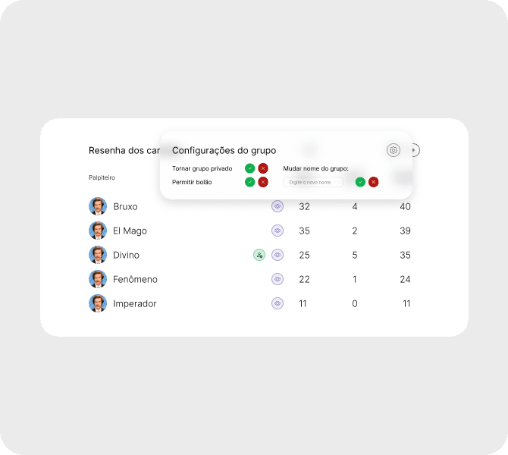The width and height of the screenshot is (508, 455).
Task: Confirm new group name with green check
Action: pos(360,182)
